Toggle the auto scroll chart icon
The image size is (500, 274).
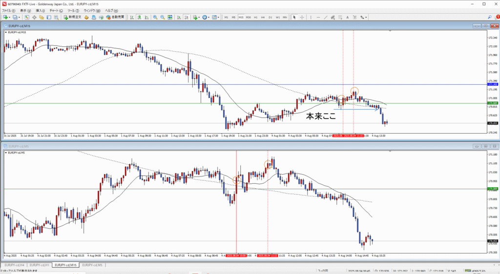click(179, 17)
